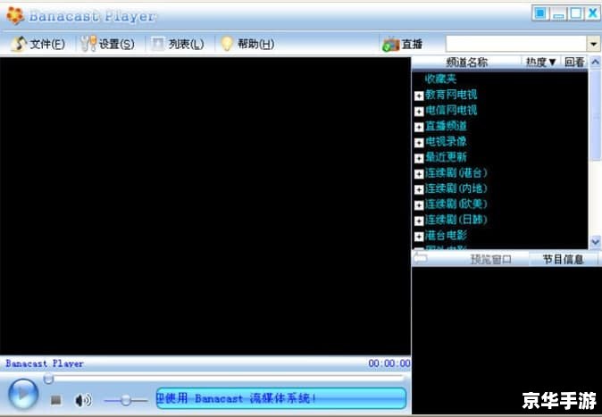Click the channel search input field
This screenshot has width=602, height=417.
coord(515,44)
